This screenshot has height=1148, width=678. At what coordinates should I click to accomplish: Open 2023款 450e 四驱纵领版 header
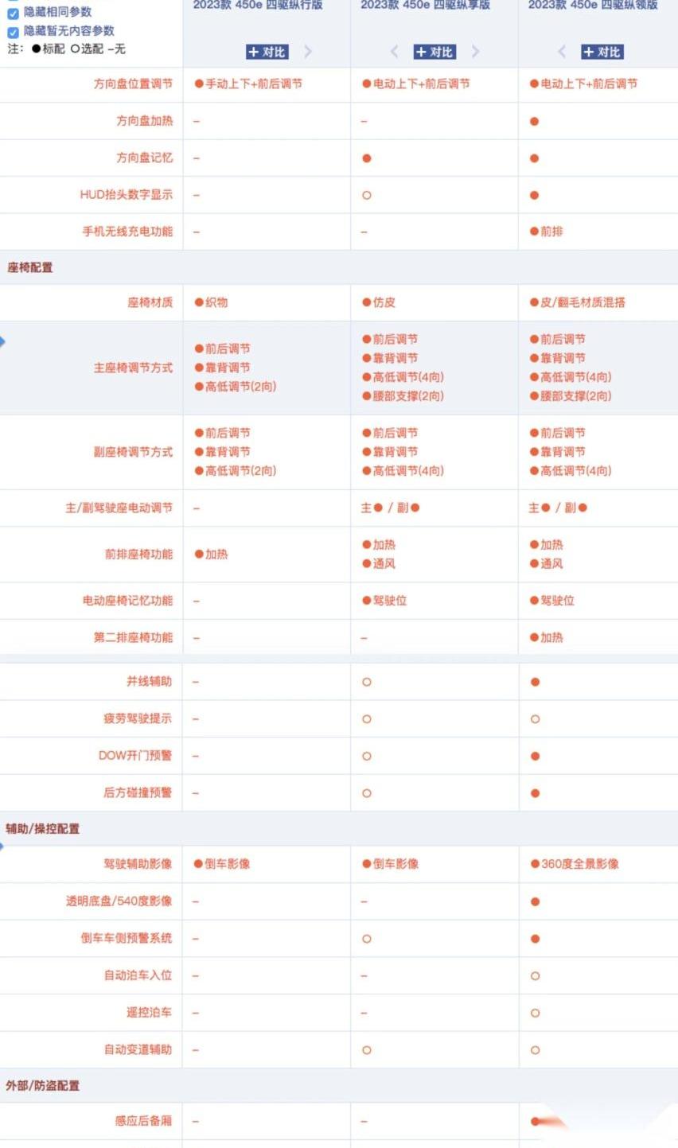[x=594, y=5]
